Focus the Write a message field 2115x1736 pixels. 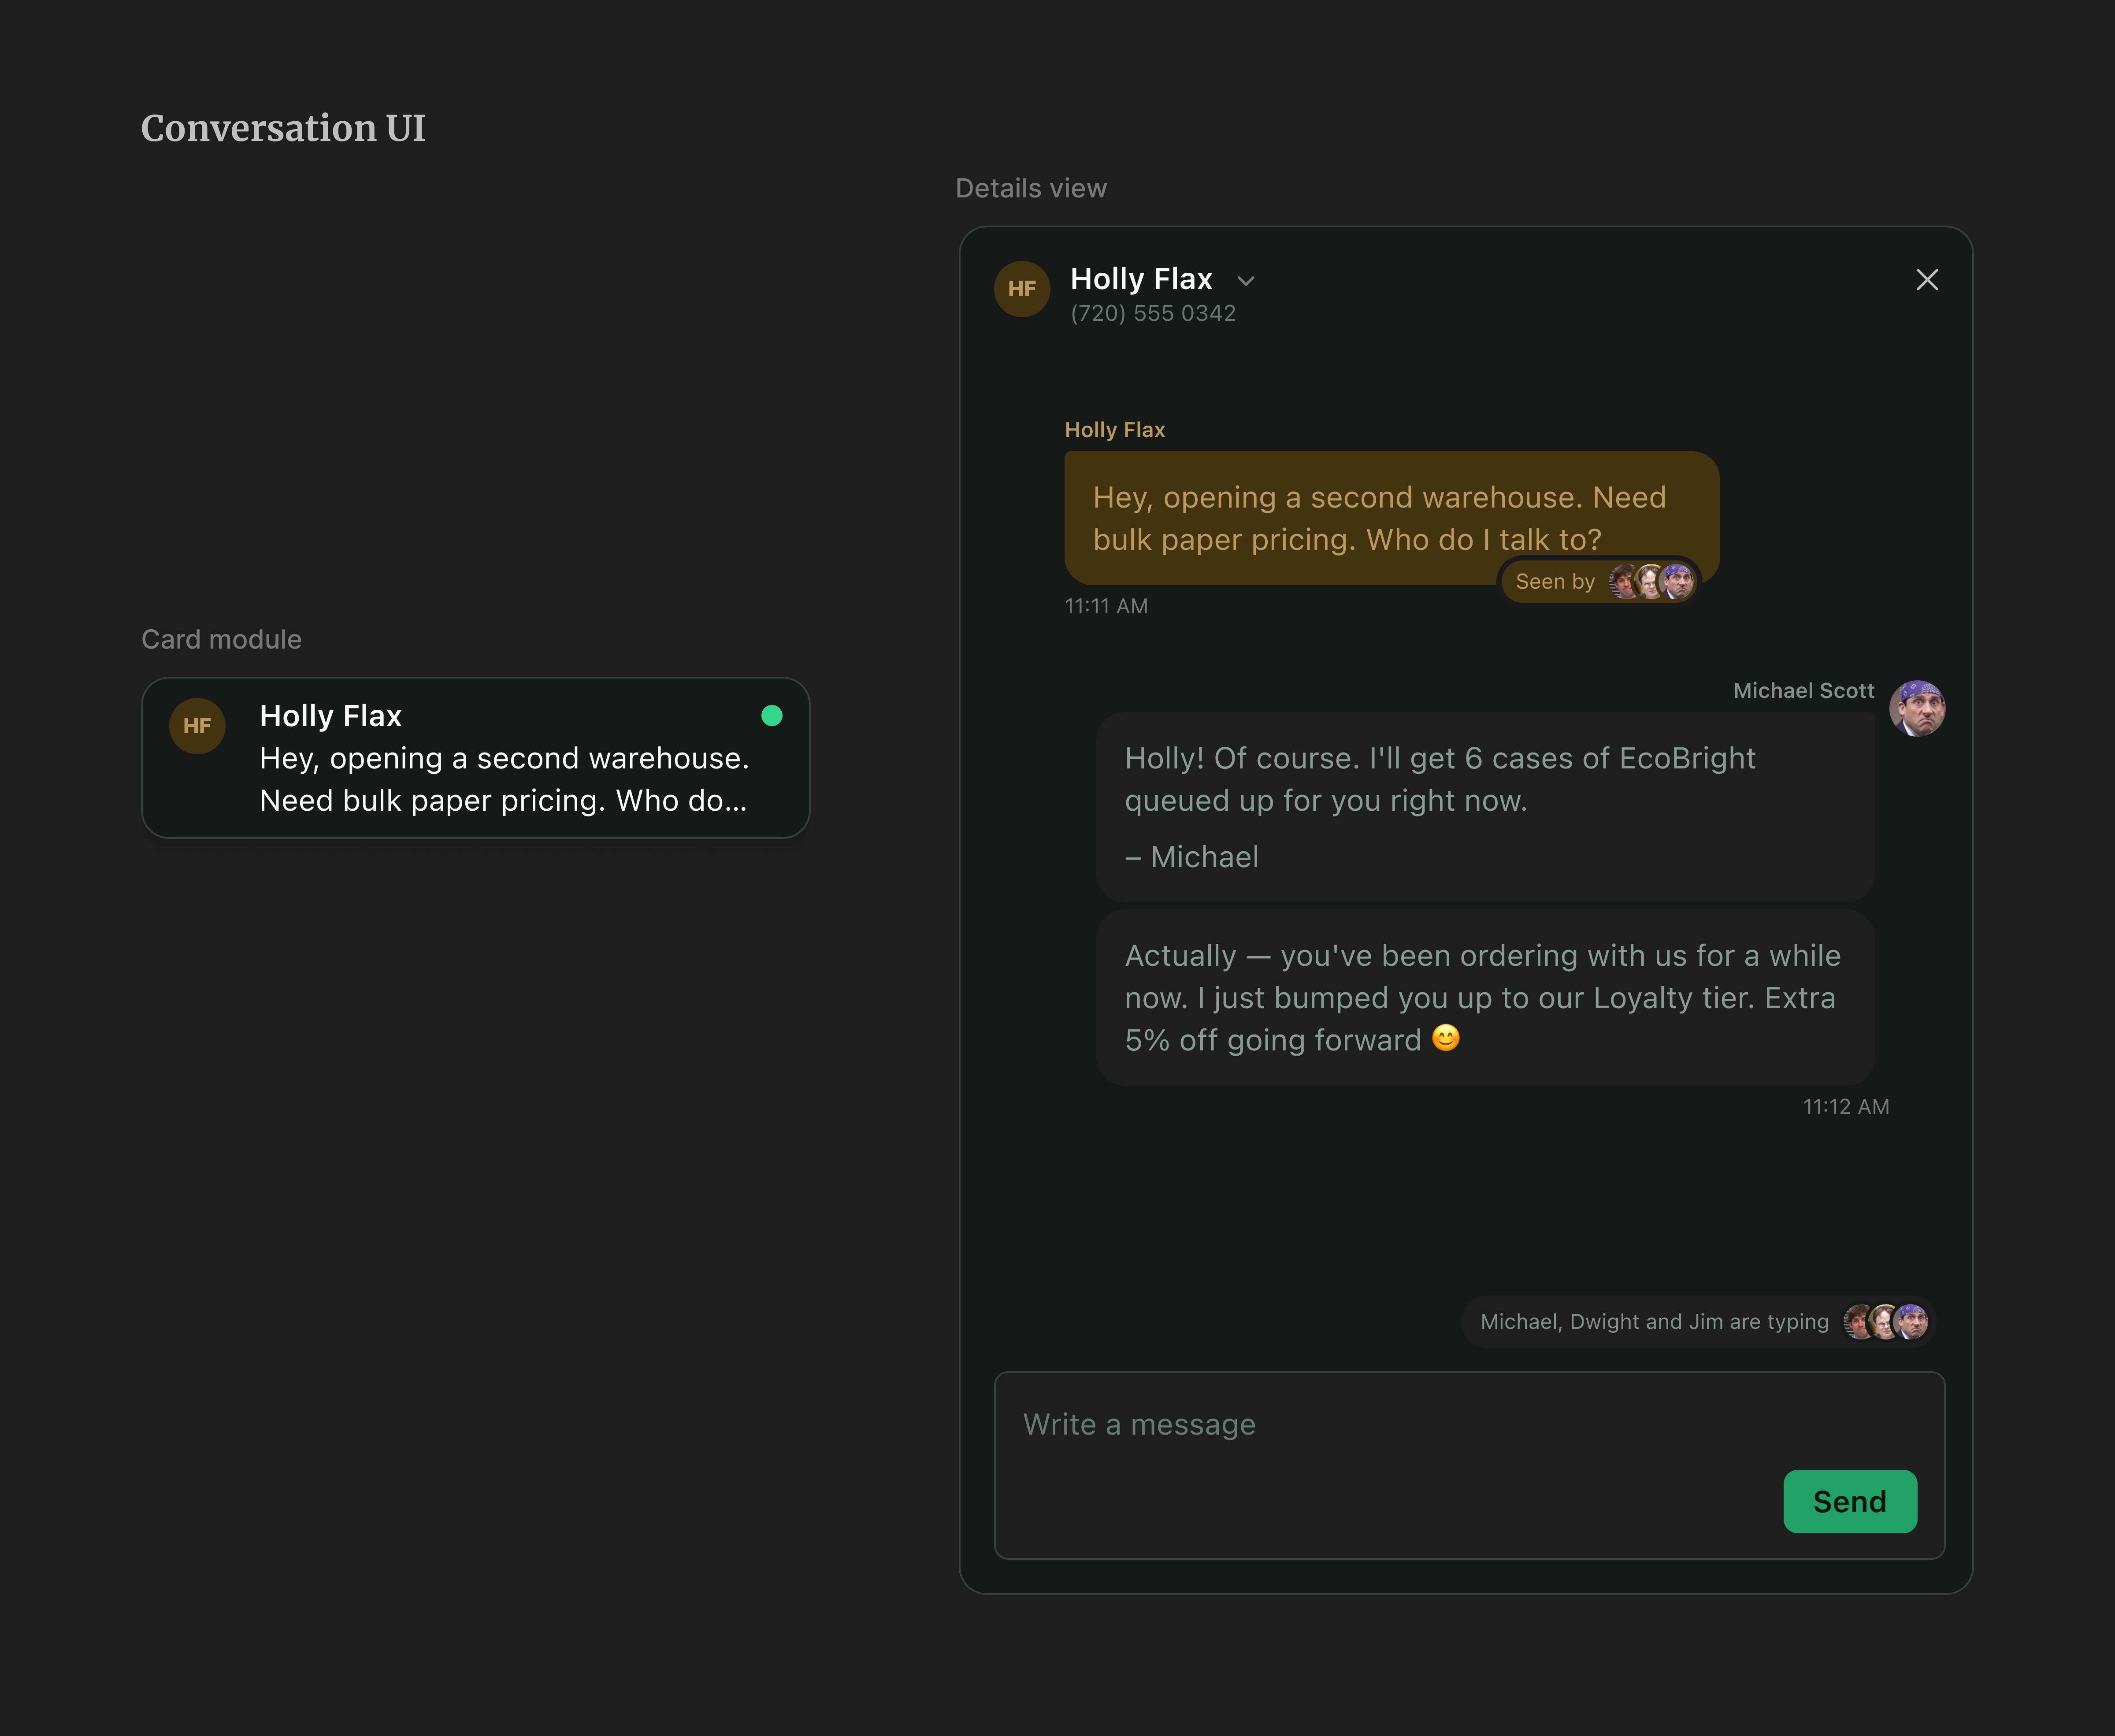point(1469,1465)
